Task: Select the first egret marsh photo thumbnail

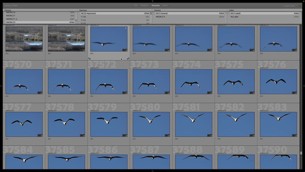Action: [x=24, y=39]
